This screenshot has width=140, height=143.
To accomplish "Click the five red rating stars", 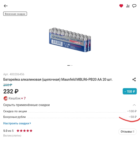I will tap(25, 131).
